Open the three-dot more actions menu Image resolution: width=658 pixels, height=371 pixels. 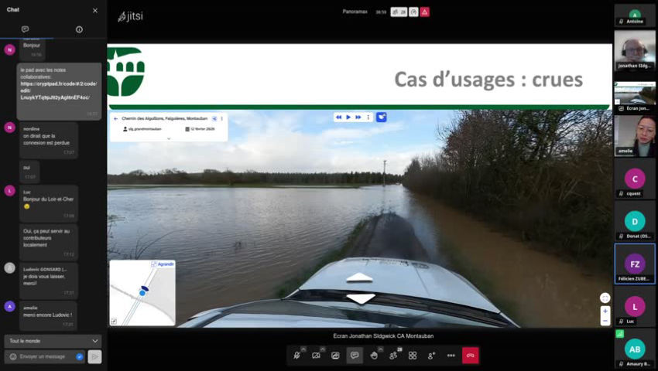coord(451,356)
